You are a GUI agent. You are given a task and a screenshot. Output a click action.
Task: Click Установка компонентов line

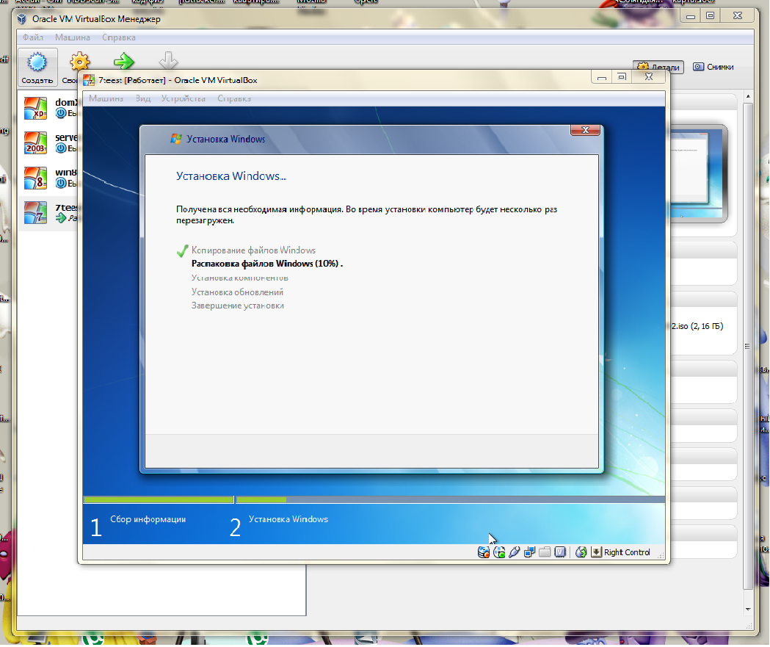coord(239,278)
